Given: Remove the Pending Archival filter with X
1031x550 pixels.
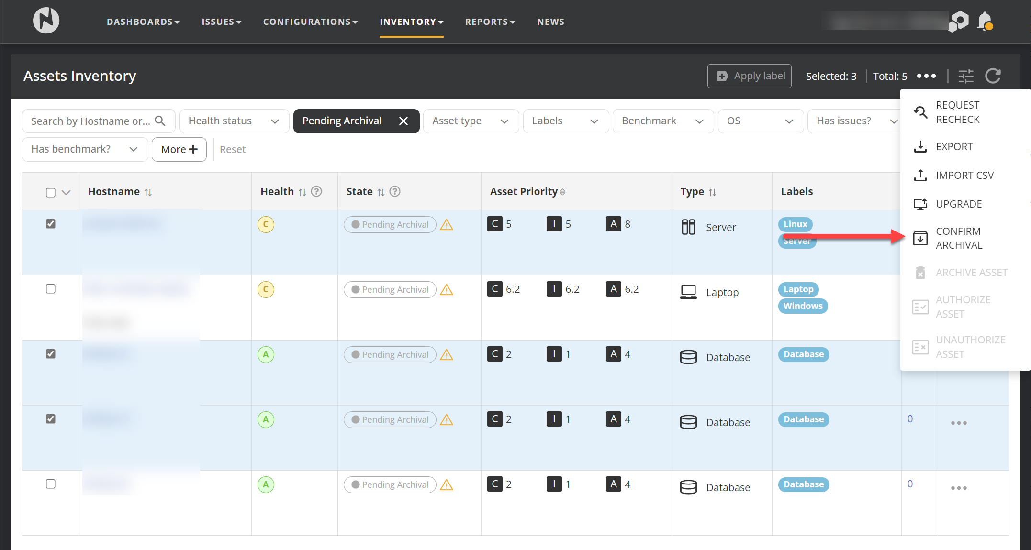Looking at the screenshot, I should click(403, 121).
